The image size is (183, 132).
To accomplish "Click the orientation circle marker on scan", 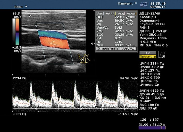I will (x=30, y=16).
